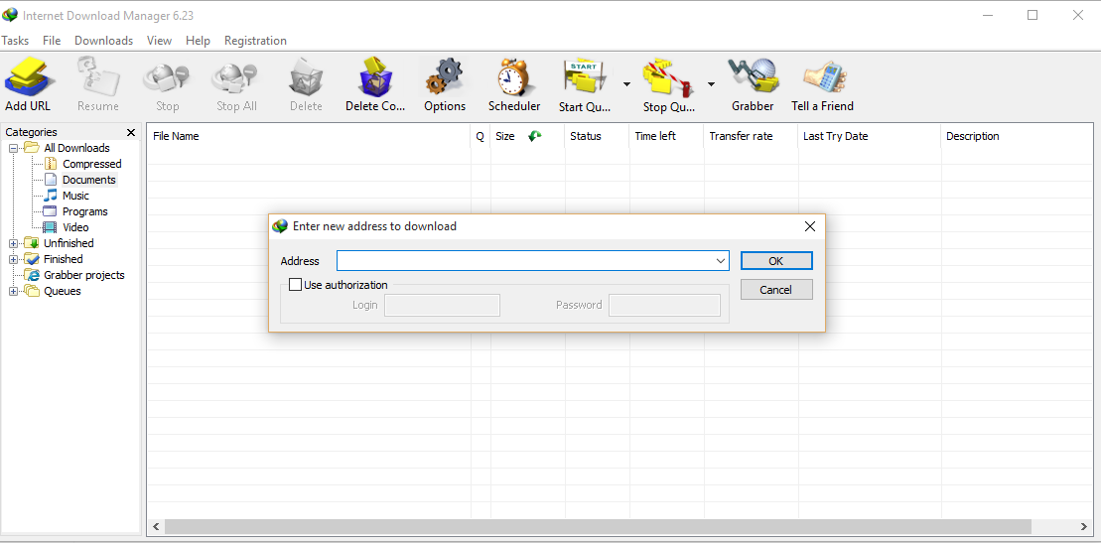
Task: Enable the Use authorization checkbox
Action: coord(296,285)
